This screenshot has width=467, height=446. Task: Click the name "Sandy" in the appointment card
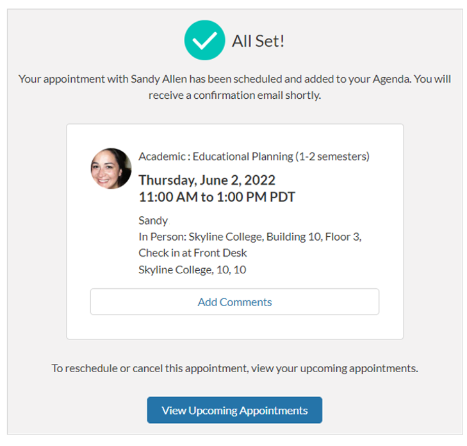[153, 220]
